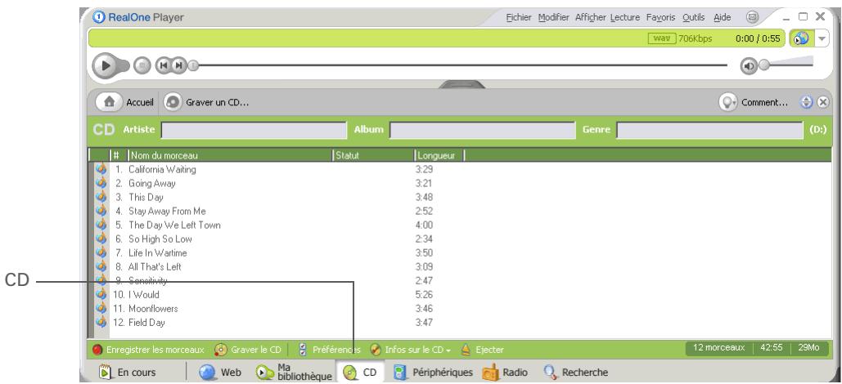Switch to the Recherche tab
Viewport: 842px width, 384px height.
pos(575,373)
